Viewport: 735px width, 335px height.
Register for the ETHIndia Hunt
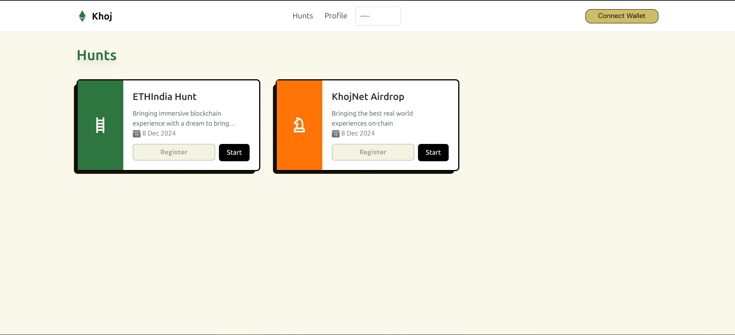tap(174, 152)
